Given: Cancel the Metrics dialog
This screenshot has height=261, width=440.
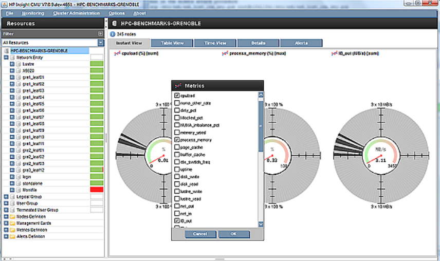Looking at the screenshot, I should tap(200, 234).
